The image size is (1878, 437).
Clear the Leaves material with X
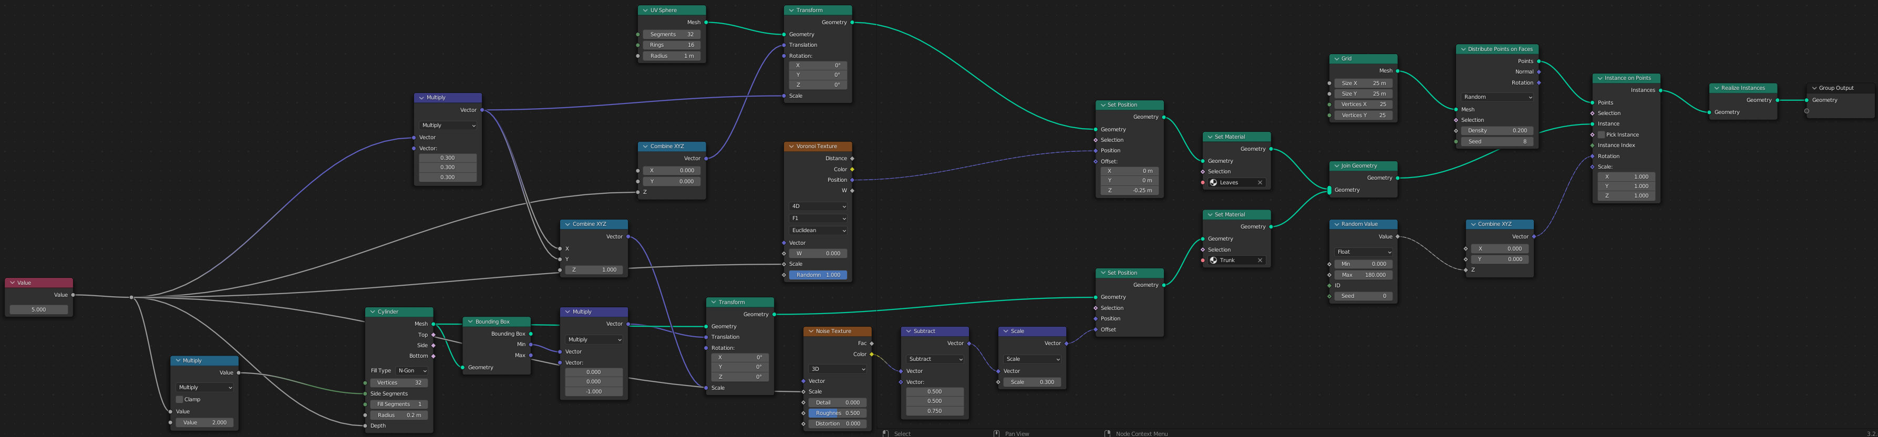pos(1260,183)
